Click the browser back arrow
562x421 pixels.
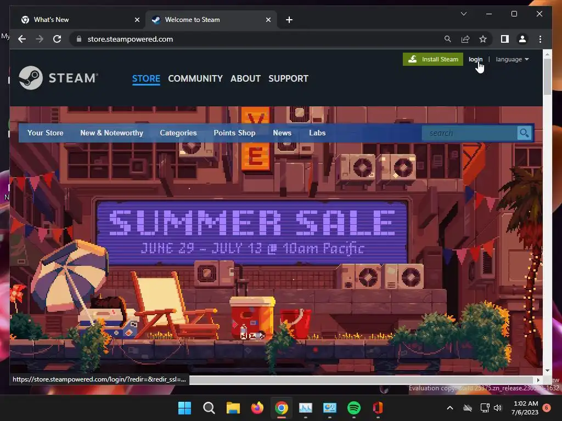(22, 39)
